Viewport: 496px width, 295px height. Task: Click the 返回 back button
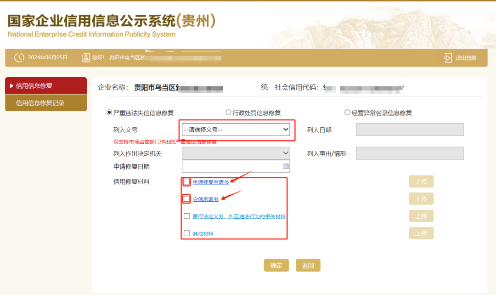308,265
